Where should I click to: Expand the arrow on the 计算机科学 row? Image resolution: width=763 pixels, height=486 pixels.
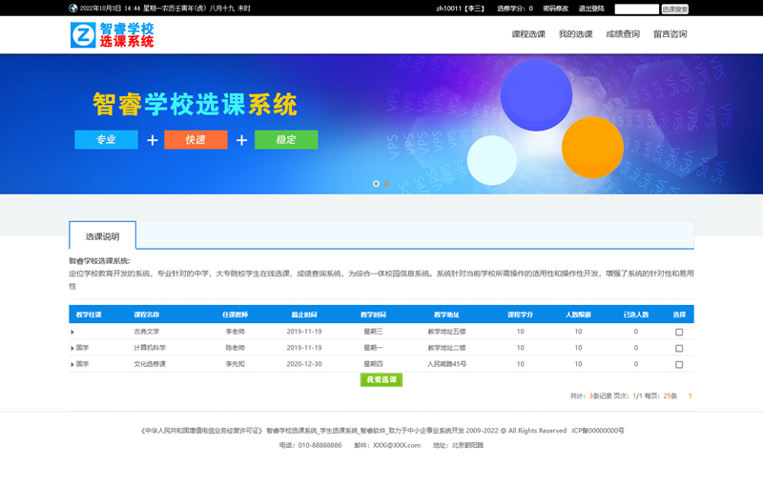point(72,348)
